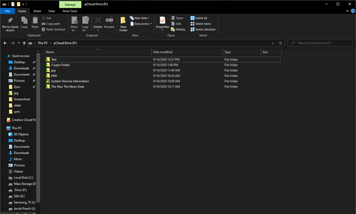Open Samsung_T5 drive in sidebar
This screenshot has width=356, height=214.
click(x=22, y=202)
